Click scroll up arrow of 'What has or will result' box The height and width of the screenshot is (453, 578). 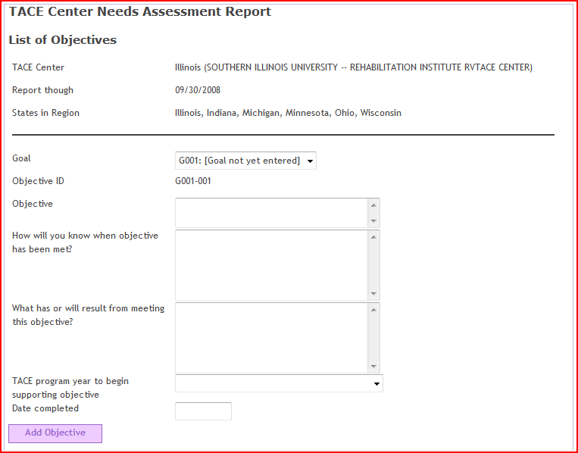pos(373,310)
